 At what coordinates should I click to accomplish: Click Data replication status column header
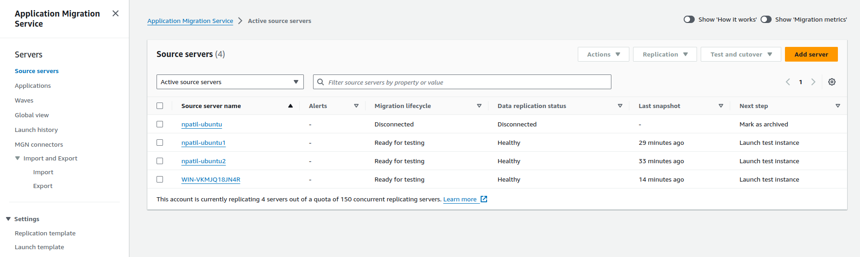[x=532, y=106]
